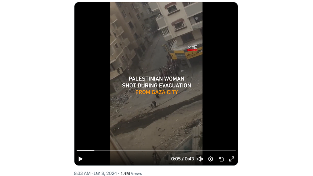Play the video with the play button
Screen dimensions: 313x176
[81, 159]
